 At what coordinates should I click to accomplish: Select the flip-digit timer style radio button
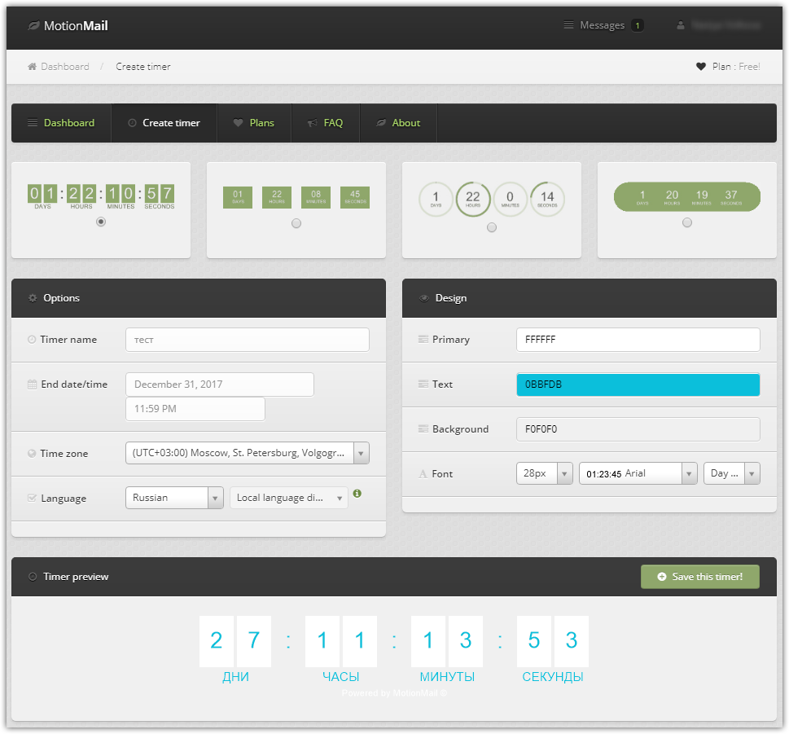tap(101, 222)
